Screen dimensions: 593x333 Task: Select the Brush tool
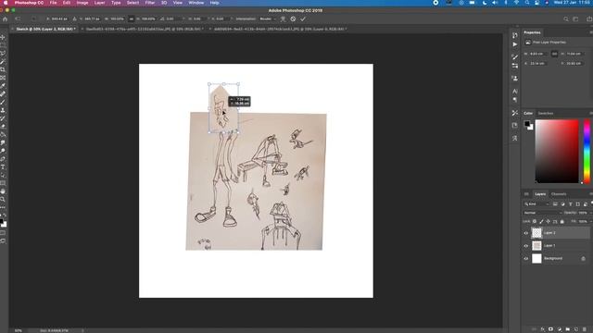(x=3, y=102)
